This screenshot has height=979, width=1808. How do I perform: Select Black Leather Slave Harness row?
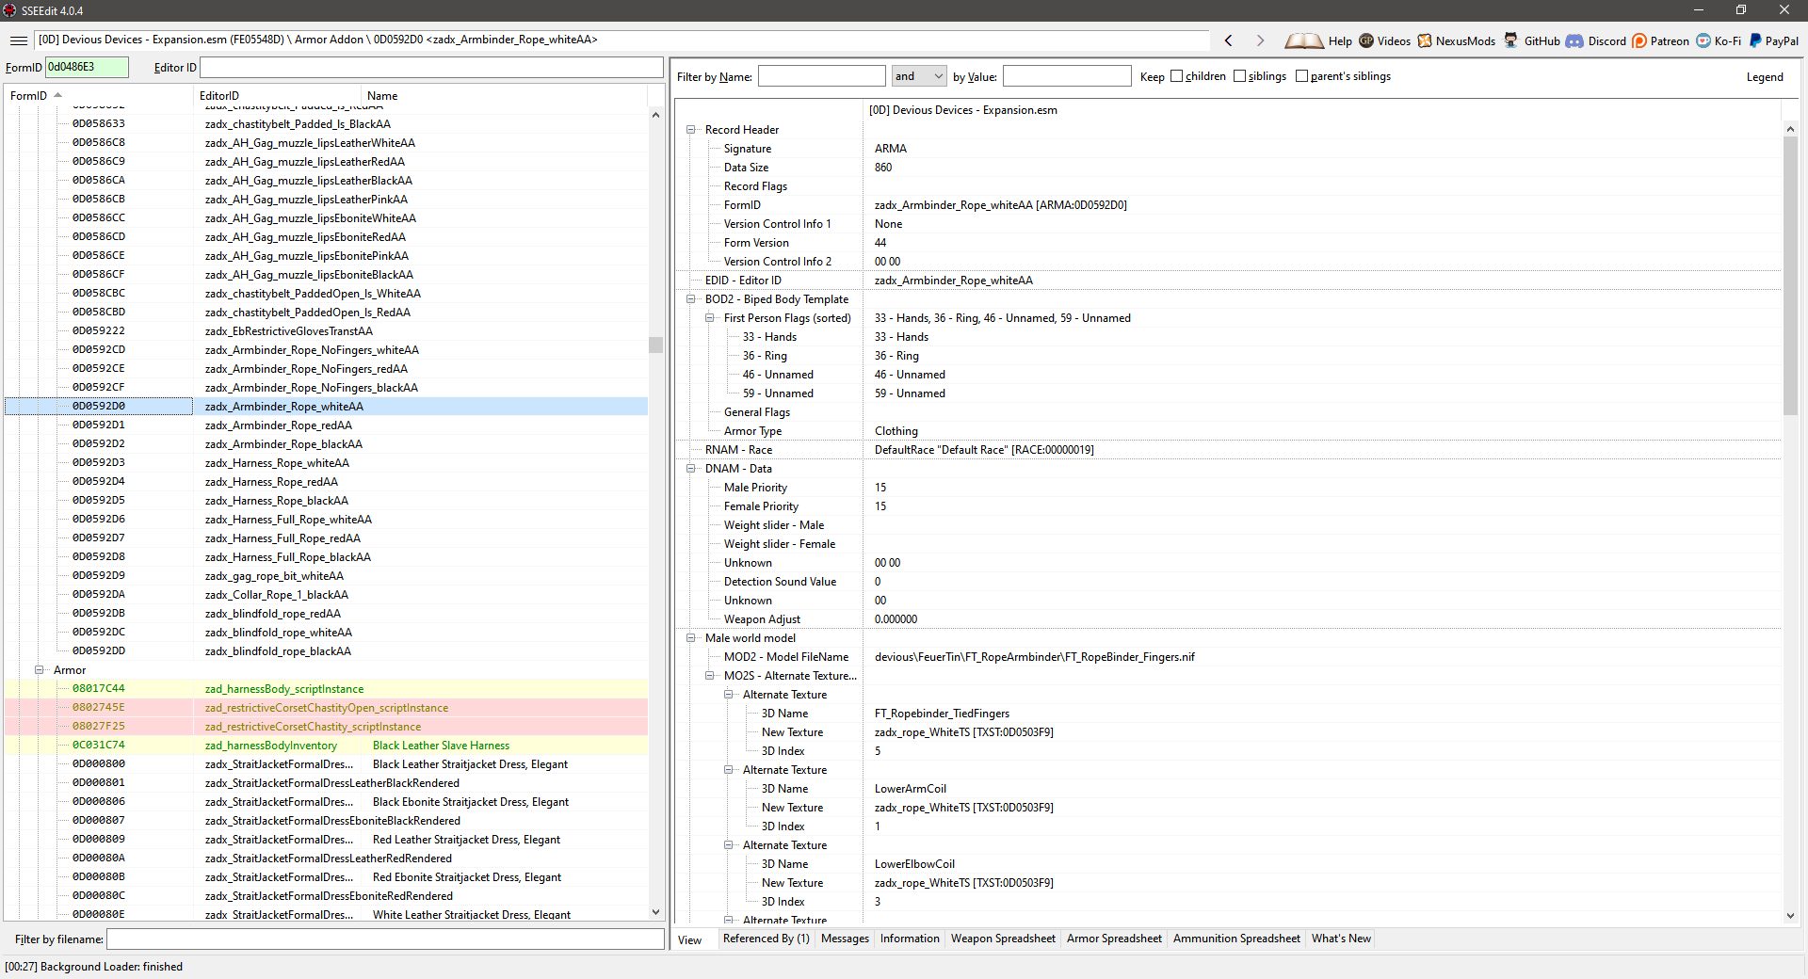tap(326, 746)
